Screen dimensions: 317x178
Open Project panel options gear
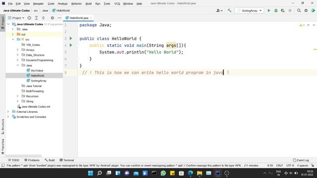(53, 18)
